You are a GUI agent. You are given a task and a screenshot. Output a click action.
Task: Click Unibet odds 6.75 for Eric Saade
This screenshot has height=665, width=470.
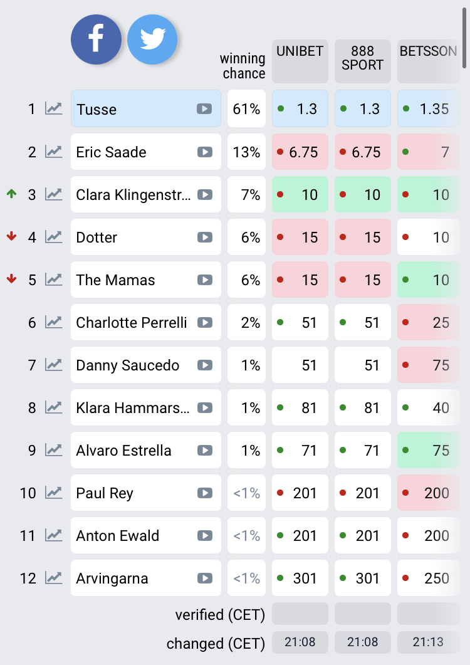pos(300,152)
